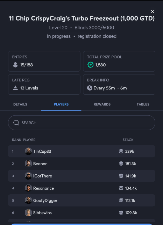This screenshot has height=225, width=163.
Task: Click Sibbswins' avatar picture
Action: (28, 213)
